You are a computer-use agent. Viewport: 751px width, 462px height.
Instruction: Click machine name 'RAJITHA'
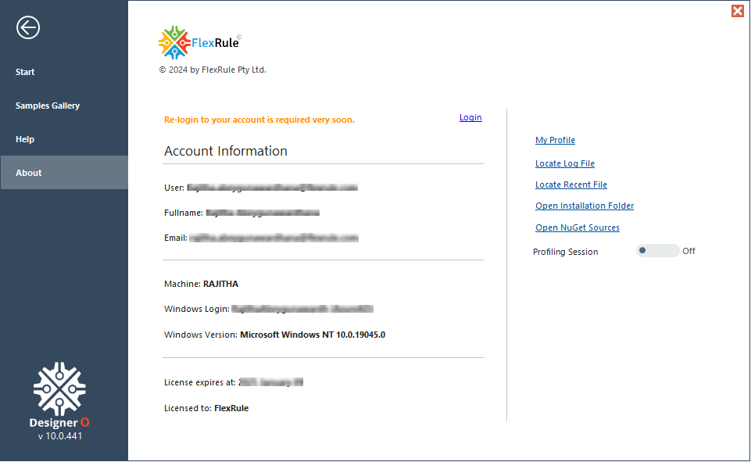click(x=221, y=284)
